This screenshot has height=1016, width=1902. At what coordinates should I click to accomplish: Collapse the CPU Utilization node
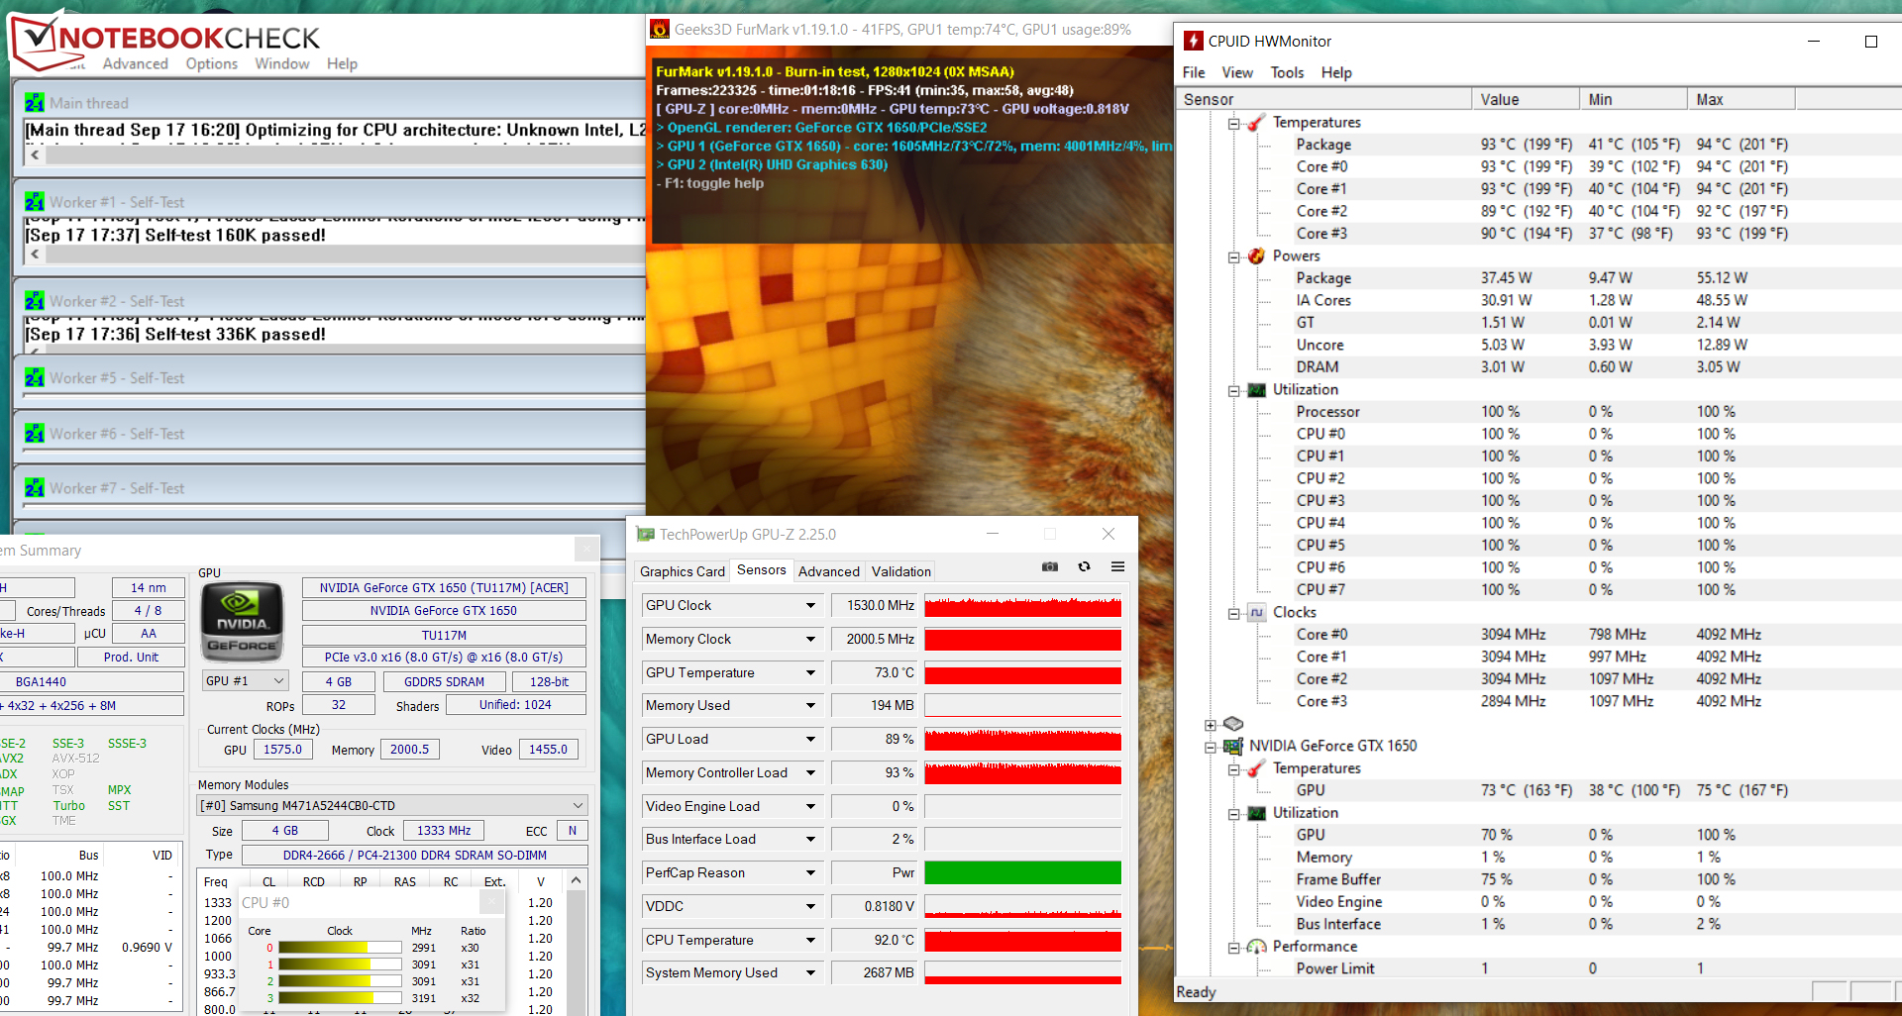[1234, 391]
